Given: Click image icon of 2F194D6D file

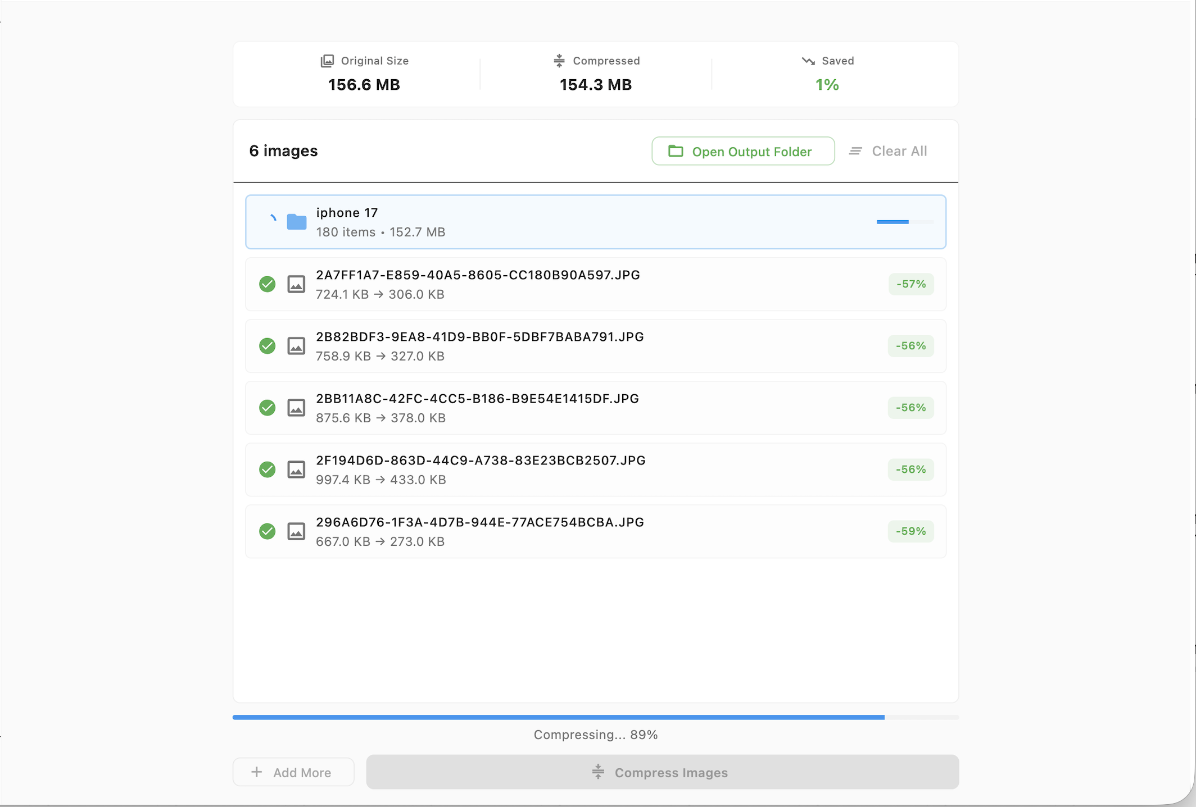Looking at the screenshot, I should (296, 469).
